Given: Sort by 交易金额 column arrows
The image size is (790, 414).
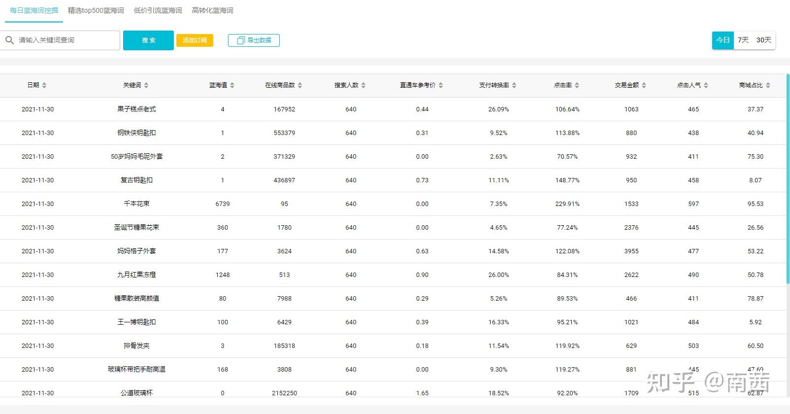Looking at the screenshot, I should pos(644,85).
